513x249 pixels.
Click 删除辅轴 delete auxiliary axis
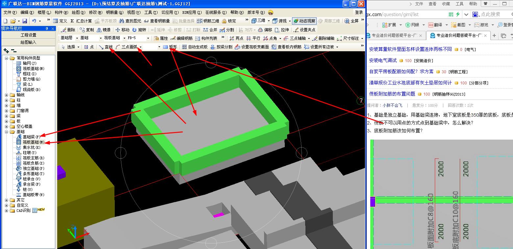pos(323,38)
